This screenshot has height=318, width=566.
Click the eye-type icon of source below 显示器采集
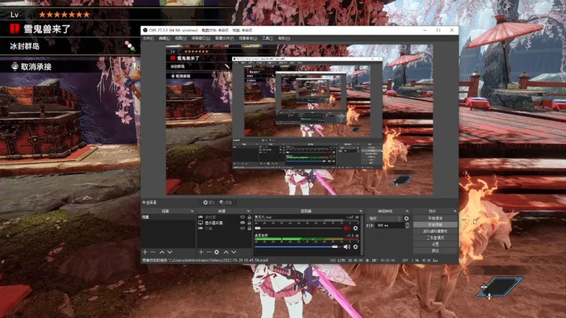200,228
